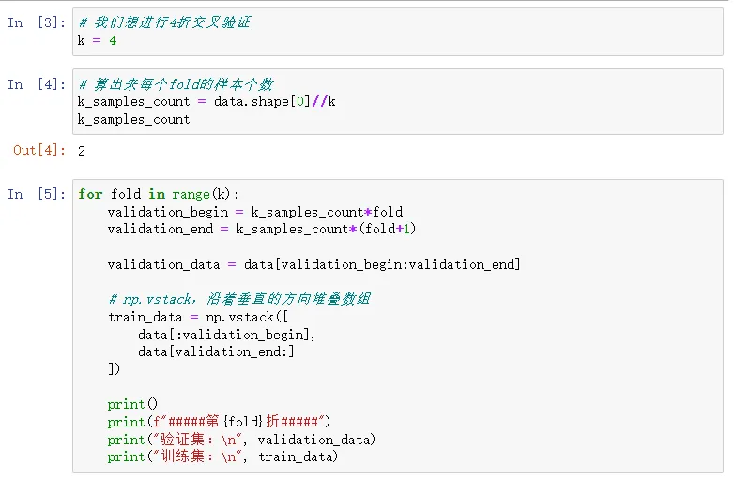Click the 'validation_end = k_samples_count*(fold+1)' line
The height and width of the screenshot is (478, 734).
point(262,229)
